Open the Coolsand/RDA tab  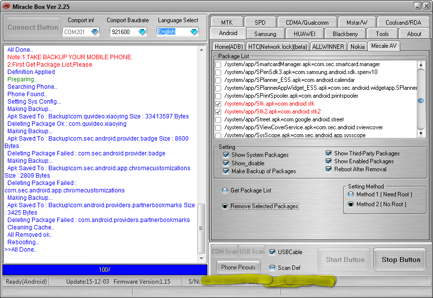click(403, 22)
